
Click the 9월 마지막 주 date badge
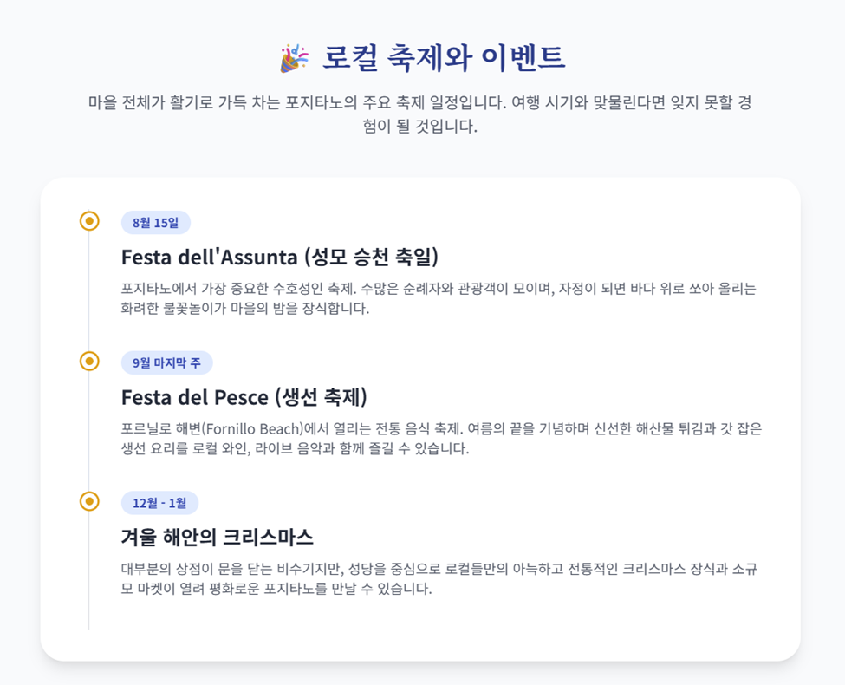[x=167, y=363]
